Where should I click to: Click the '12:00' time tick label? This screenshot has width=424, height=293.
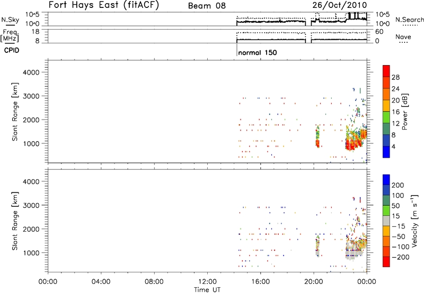(x=207, y=282)
